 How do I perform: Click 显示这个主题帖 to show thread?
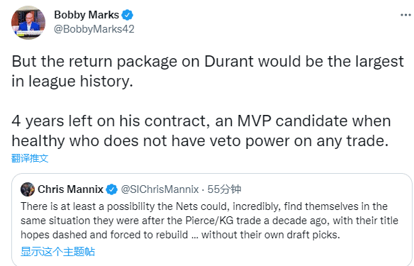[57, 252]
